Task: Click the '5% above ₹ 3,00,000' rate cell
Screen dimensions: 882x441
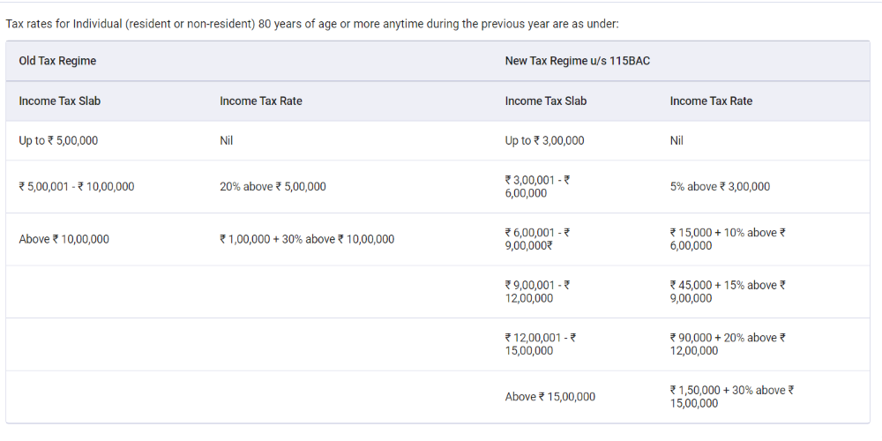Action: pos(720,187)
